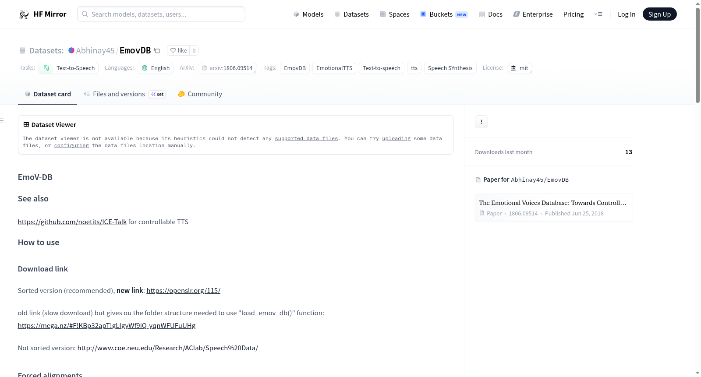This screenshot has height=377, width=701.
Task: Open the mega.nz old download link
Action: point(106,326)
